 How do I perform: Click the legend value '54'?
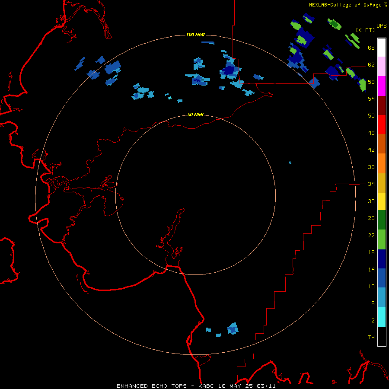point(371,99)
